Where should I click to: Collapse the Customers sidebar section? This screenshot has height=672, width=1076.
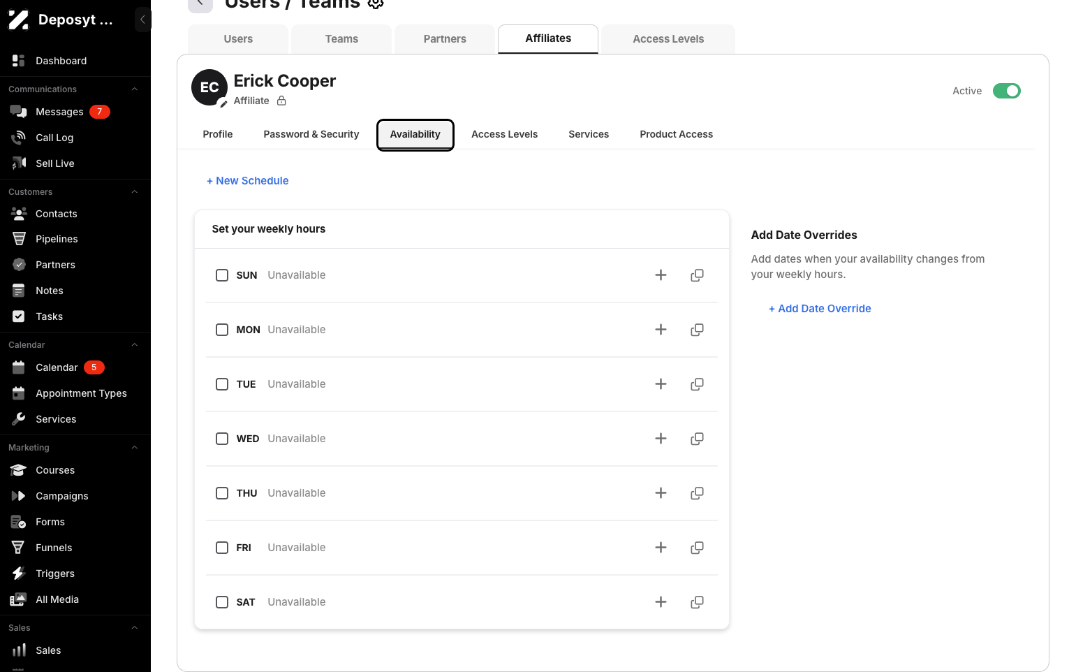click(135, 192)
